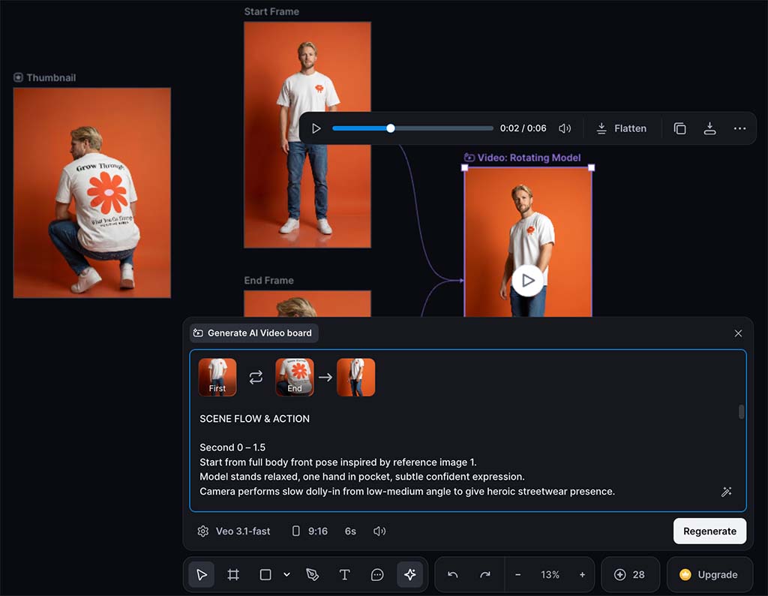Toggle audio generation speaker next to 6s
The height and width of the screenshot is (596, 768).
[379, 531]
